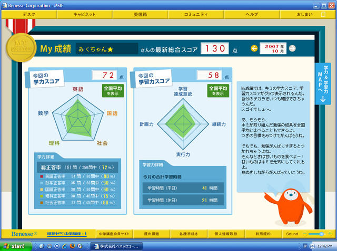The width and height of the screenshot is (337, 251).
Task: Open the 提出課題 button
Action: click(152, 234)
